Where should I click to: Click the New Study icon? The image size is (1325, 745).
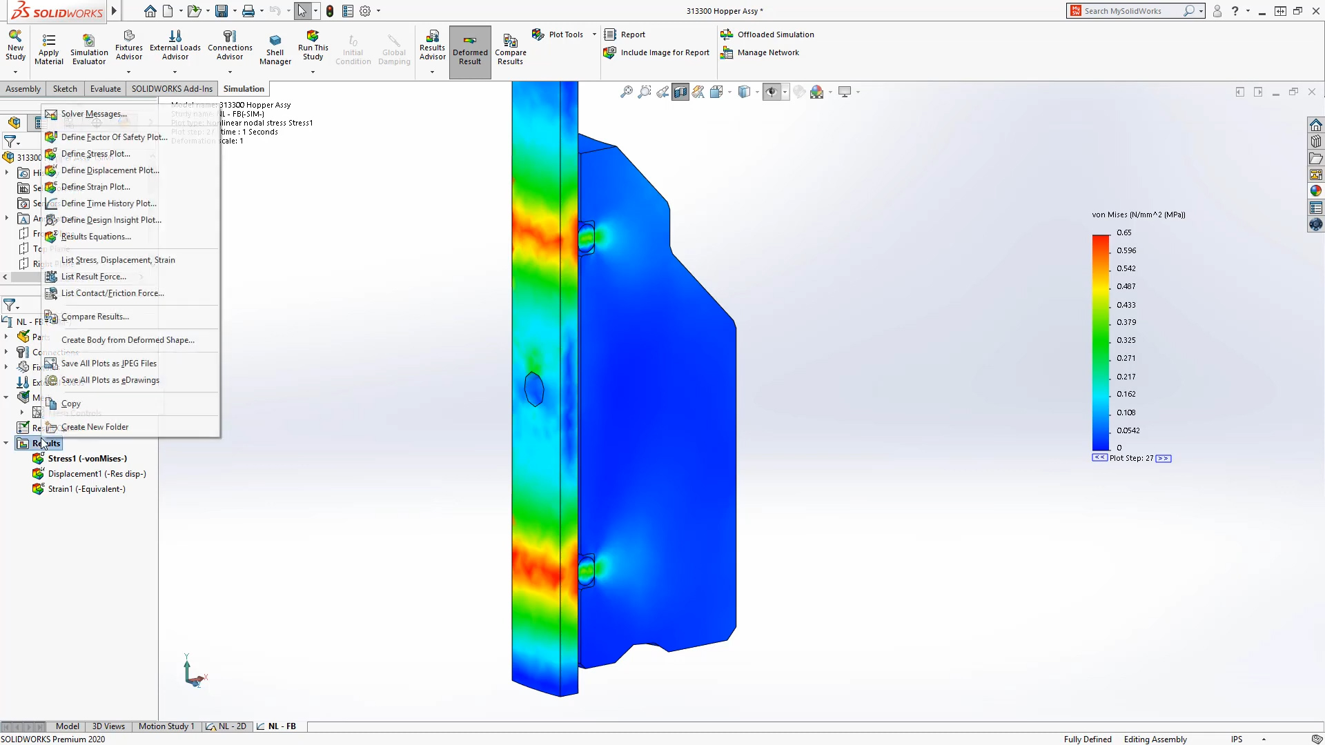[x=15, y=46]
